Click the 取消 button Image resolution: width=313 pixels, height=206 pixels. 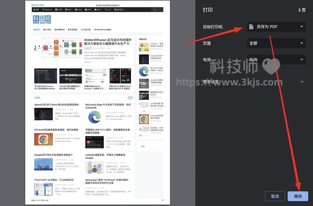coord(275,196)
